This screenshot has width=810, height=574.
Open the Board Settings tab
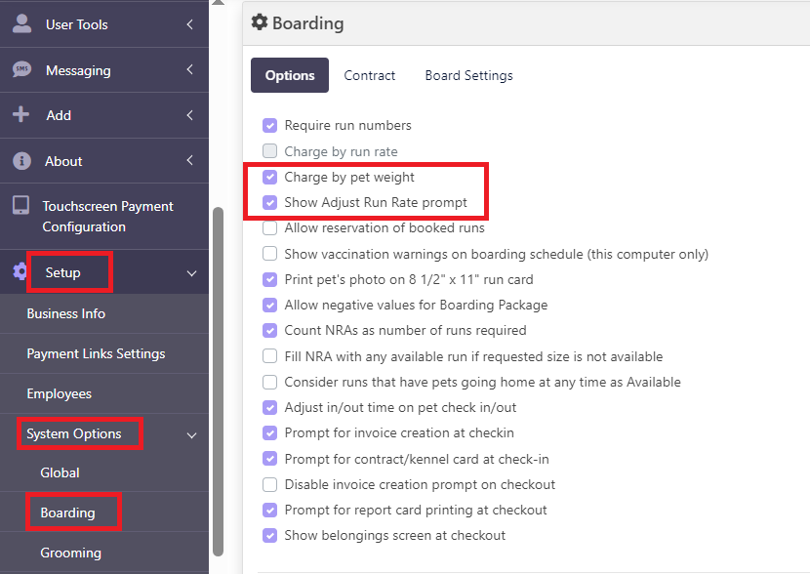coord(468,75)
